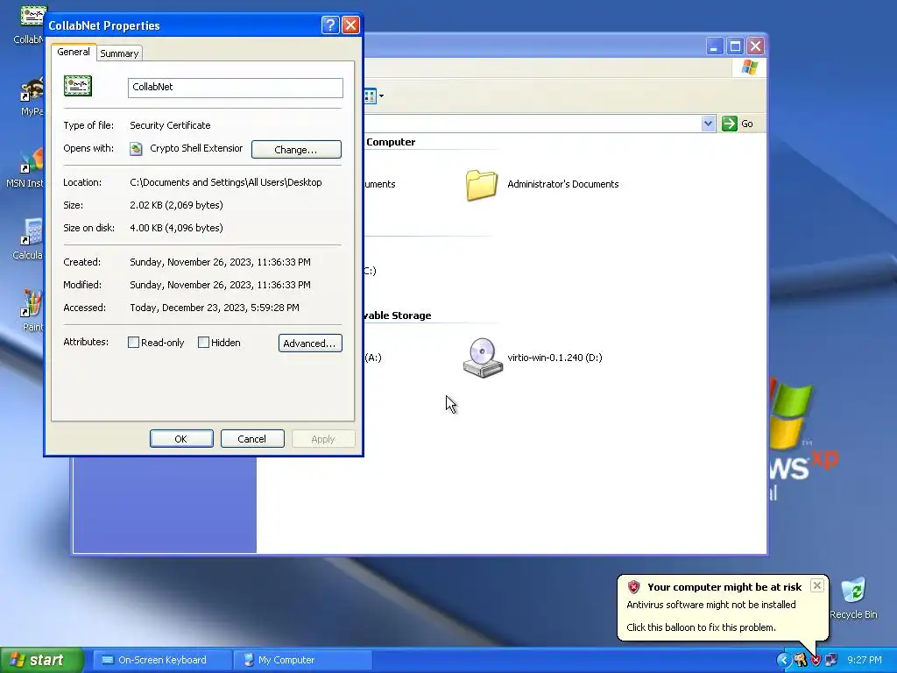Click the location path C:\Documents and Settings\All Users\Desktop

(x=225, y=182)
